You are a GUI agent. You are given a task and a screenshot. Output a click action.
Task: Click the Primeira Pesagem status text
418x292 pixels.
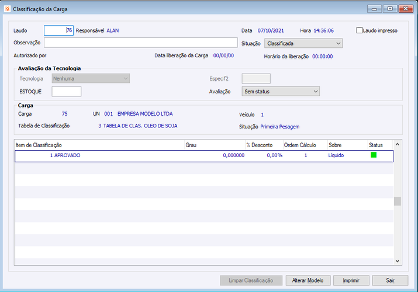pos(280,127)
